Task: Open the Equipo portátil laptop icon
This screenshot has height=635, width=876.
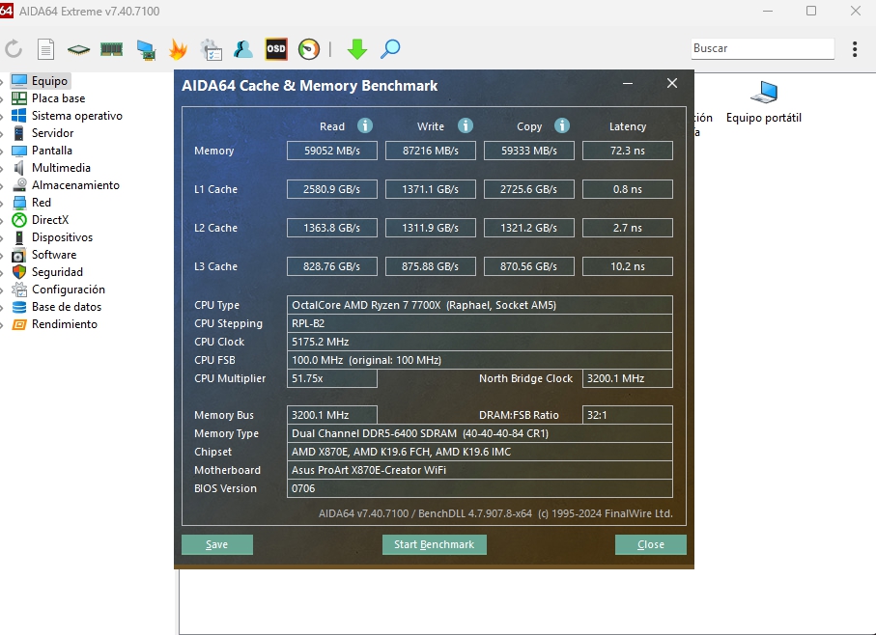Action: 764,101
